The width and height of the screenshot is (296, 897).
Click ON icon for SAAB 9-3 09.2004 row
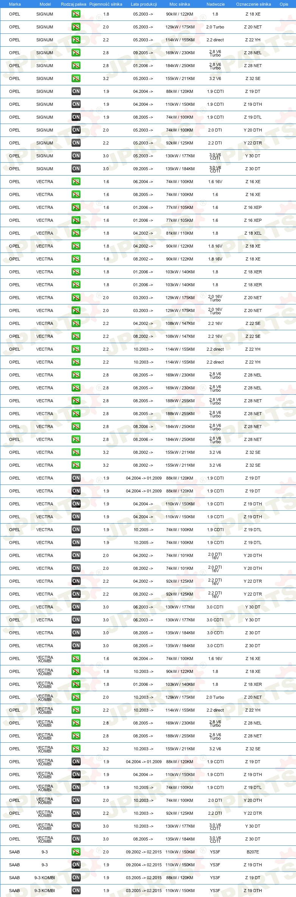pos(76,865)
